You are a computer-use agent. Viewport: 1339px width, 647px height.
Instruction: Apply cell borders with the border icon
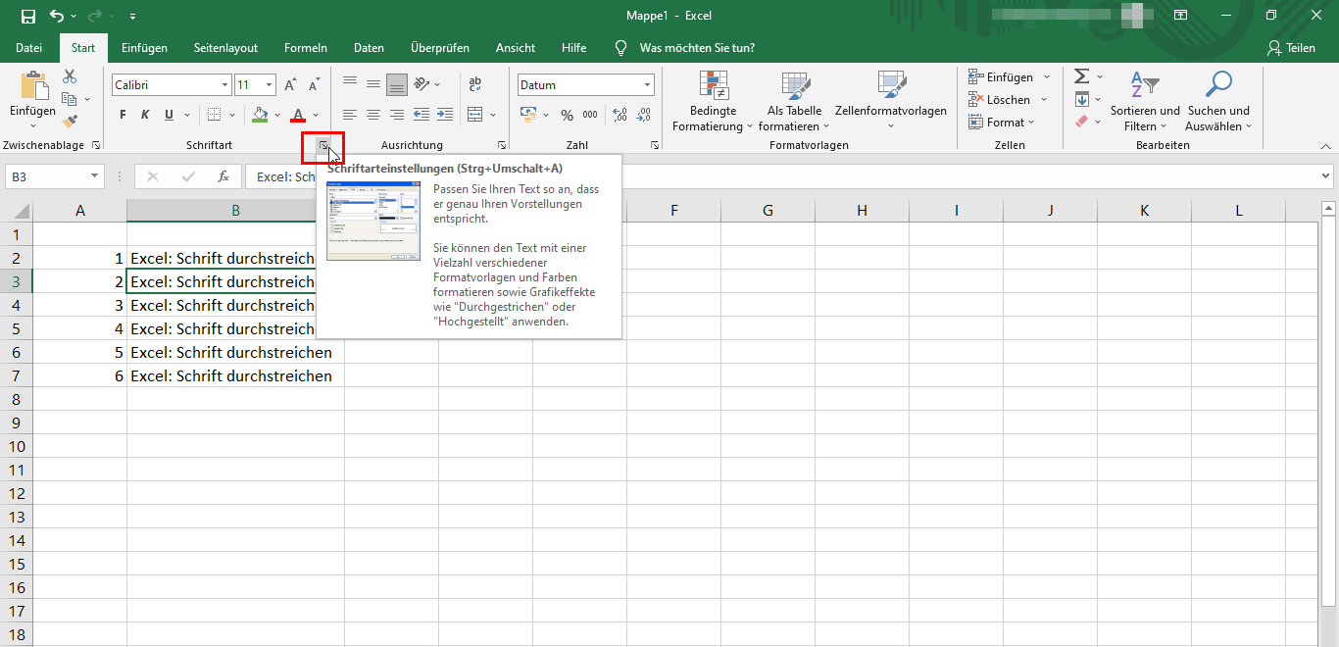point(215,115)
